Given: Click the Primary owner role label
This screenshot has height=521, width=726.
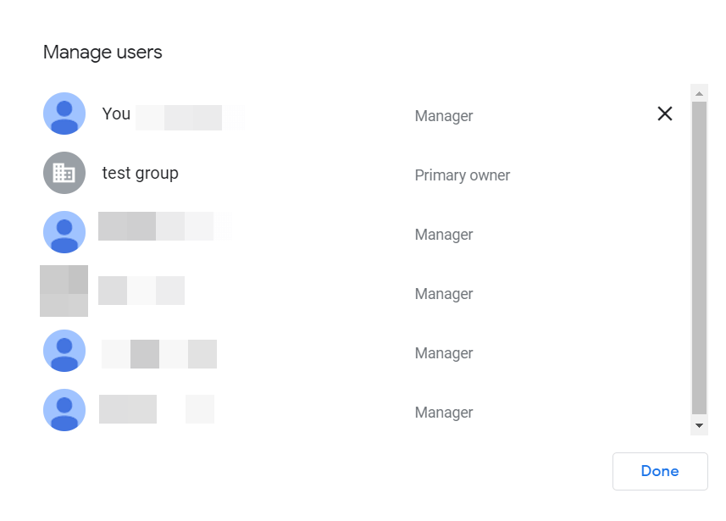Looking at the screenshot, I should [x=462, y=175].
